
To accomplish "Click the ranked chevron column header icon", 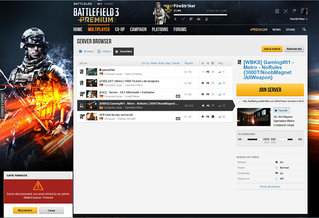I will pos(203,63).
